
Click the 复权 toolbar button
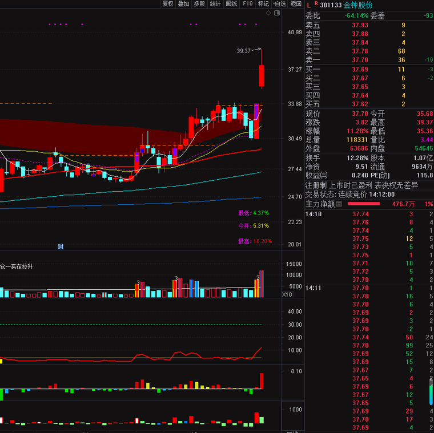167,4
